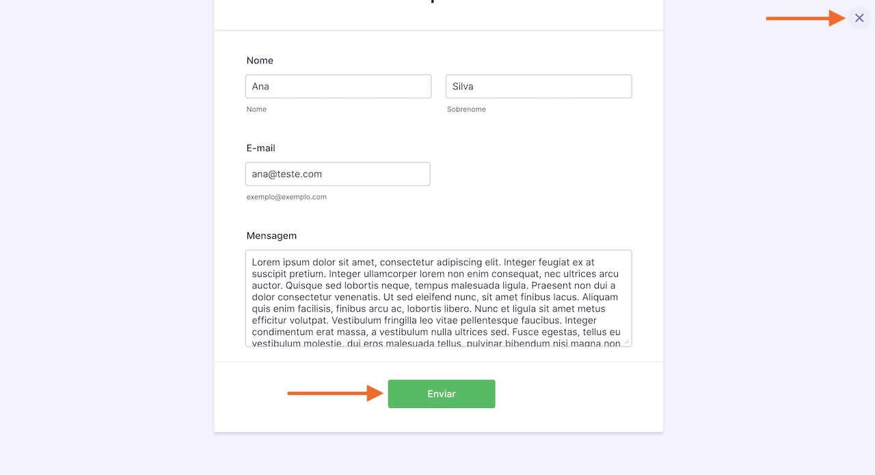Grab the message box resize handle
The height and width of the screenshot is (475, 875).
click(x=626, y=341)
